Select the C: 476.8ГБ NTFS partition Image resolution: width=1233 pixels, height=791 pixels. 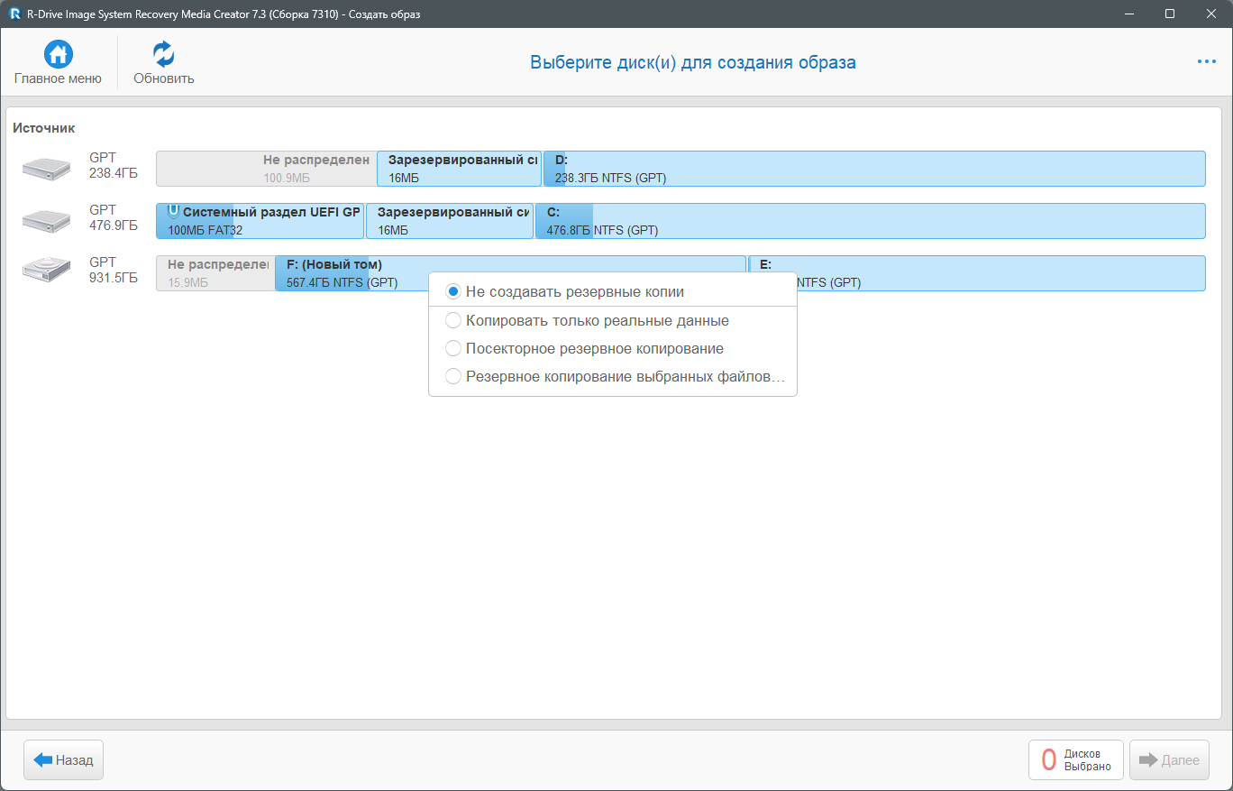[870, 221]
